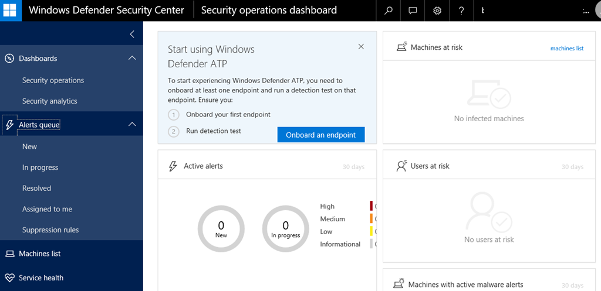Click the Windows logo icon in header
Screen dimensions: 601x291
tap(11, 11)
